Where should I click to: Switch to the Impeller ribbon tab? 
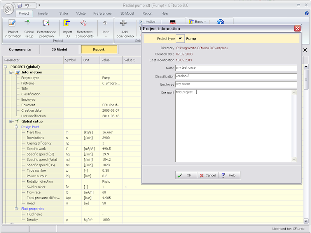coord(43,14)
